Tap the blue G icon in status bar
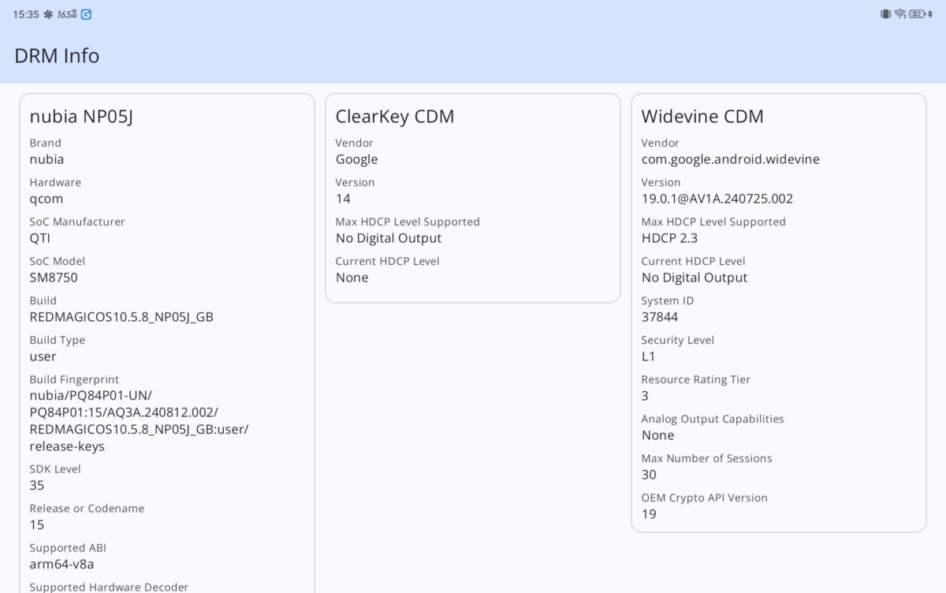 (x=86, y=14)
